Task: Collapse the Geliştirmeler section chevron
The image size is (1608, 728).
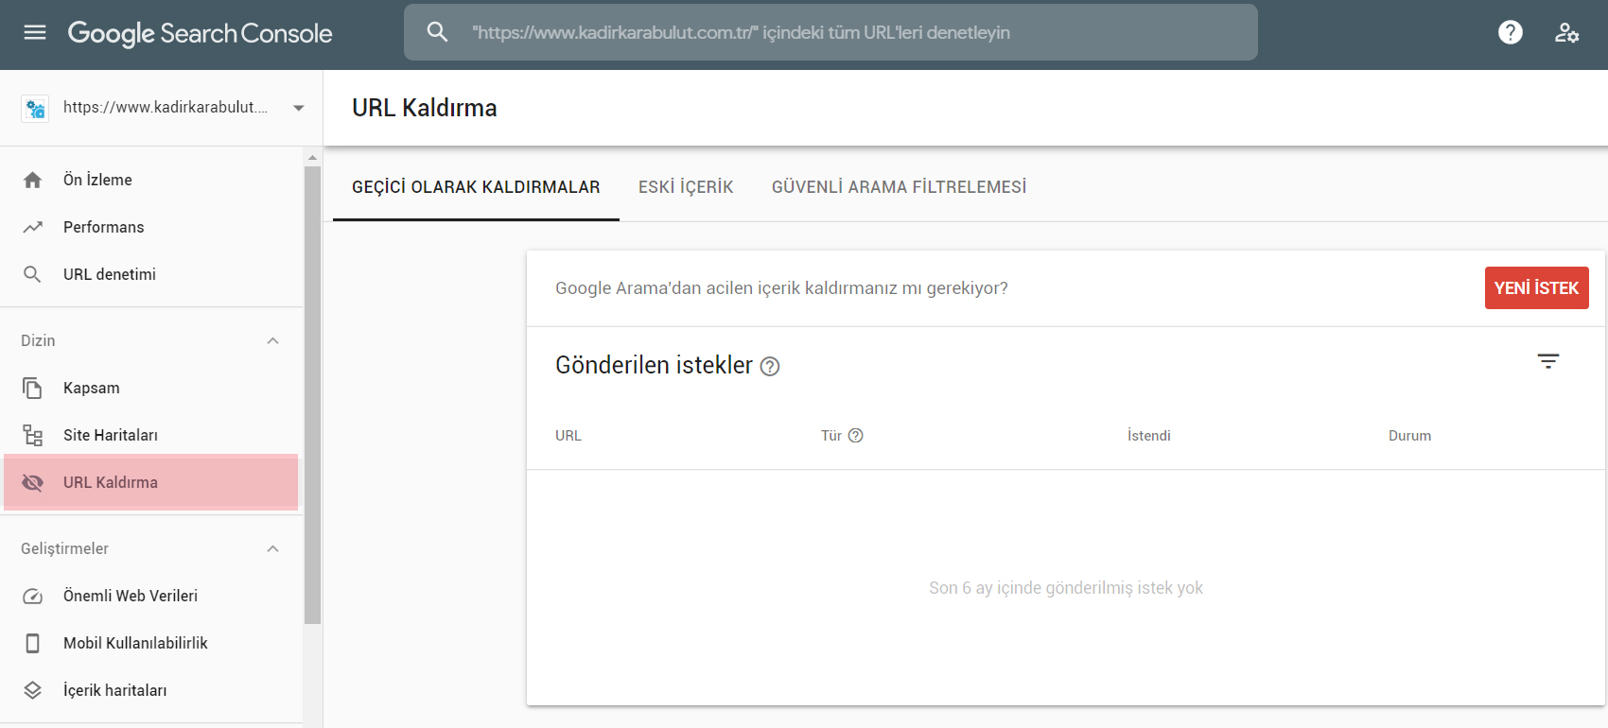Action: [273, 548]
